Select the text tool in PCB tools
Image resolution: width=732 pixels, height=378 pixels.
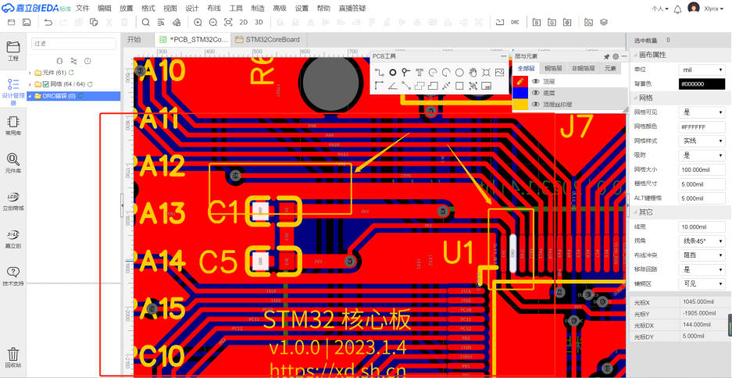click(x=420, y=72)
